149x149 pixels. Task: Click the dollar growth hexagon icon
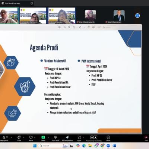[25, 86]
